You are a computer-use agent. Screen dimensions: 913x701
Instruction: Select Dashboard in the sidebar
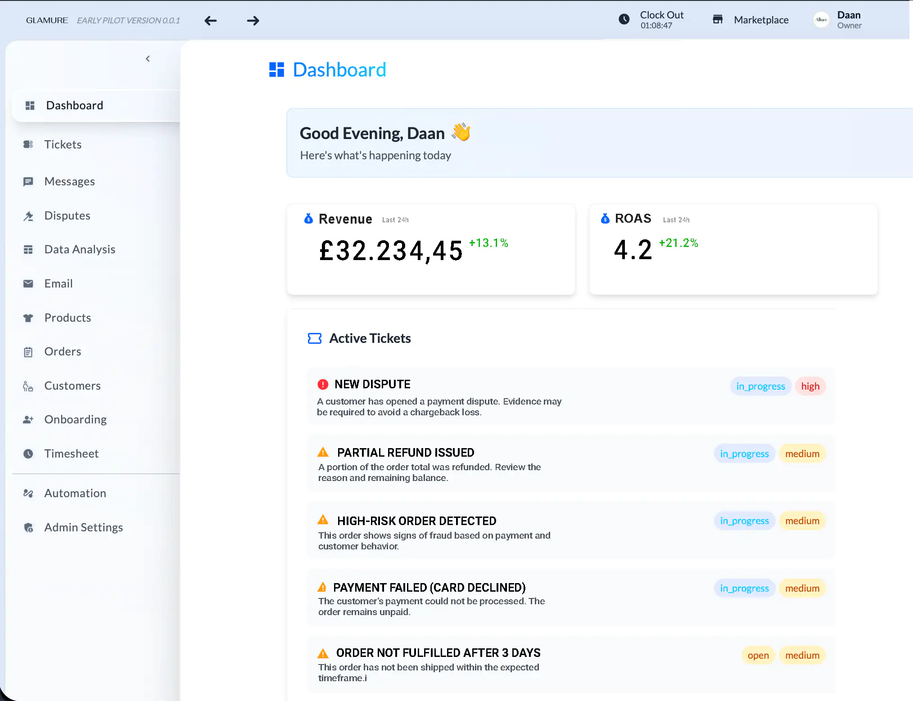point(75,105)
